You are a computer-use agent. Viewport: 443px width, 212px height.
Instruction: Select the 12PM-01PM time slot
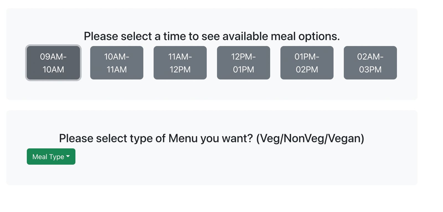point(243,63)
